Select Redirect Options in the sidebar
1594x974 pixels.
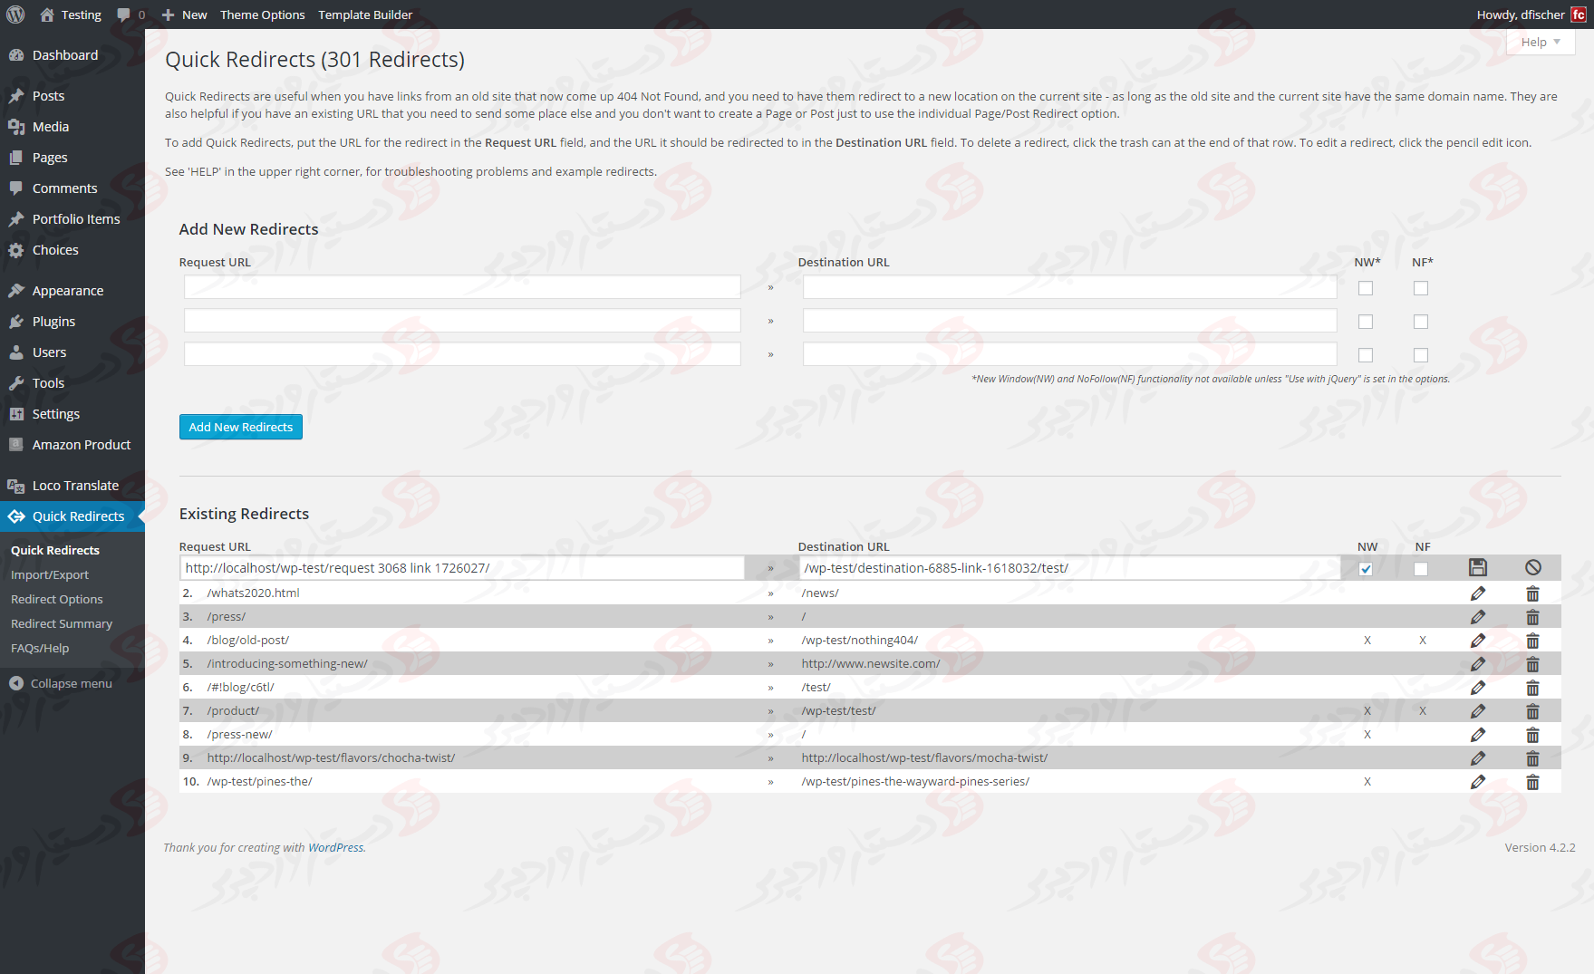(56, 599)
